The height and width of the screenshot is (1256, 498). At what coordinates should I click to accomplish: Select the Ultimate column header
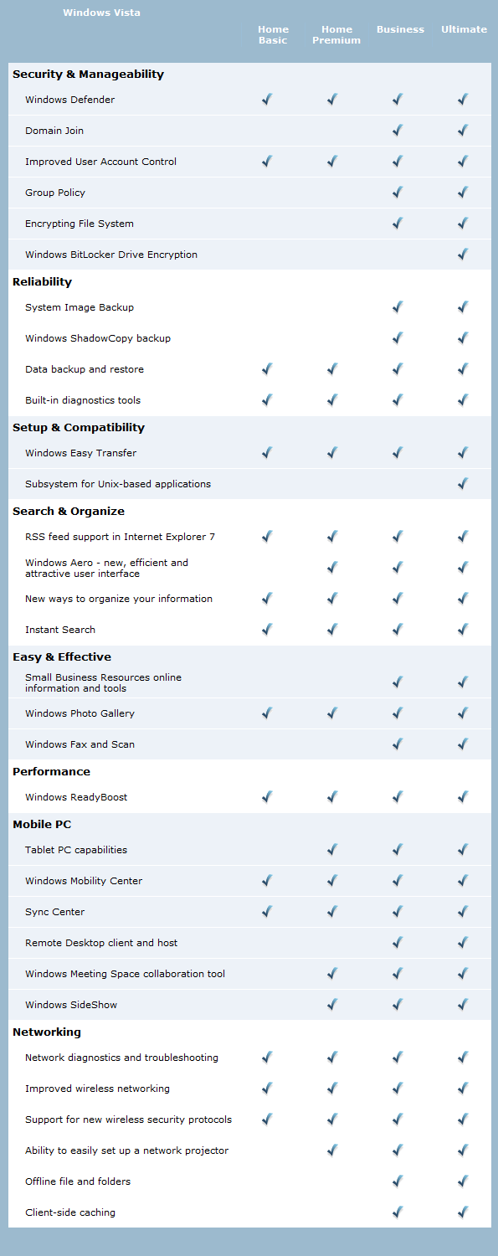point(464,29)
